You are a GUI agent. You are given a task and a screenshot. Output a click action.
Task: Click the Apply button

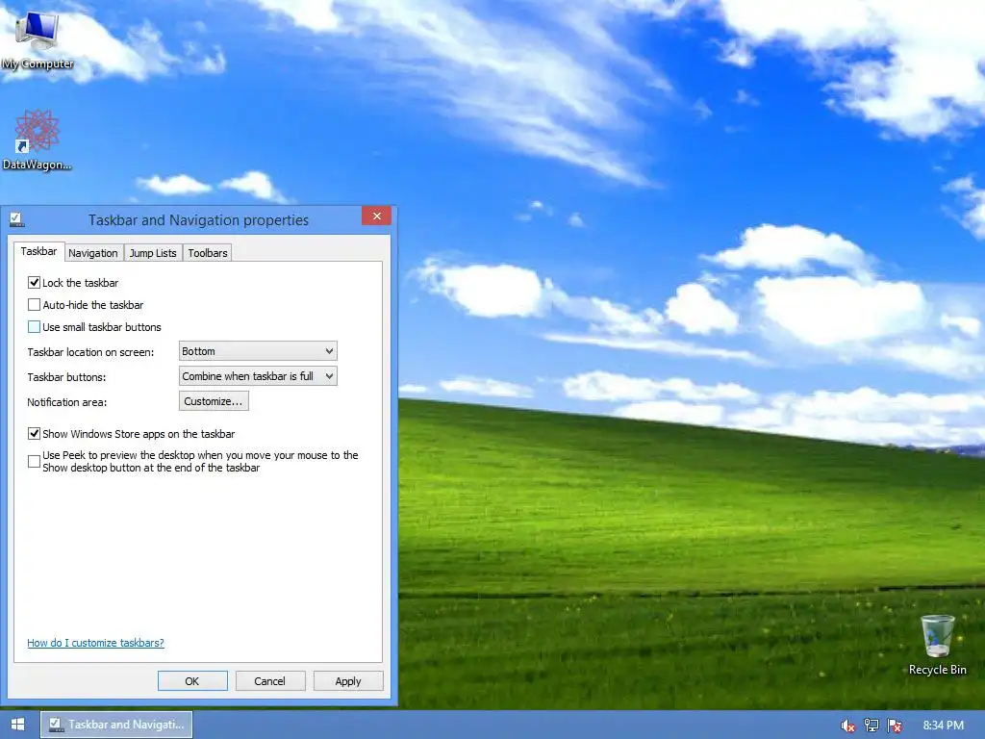[x=348, y=681]
